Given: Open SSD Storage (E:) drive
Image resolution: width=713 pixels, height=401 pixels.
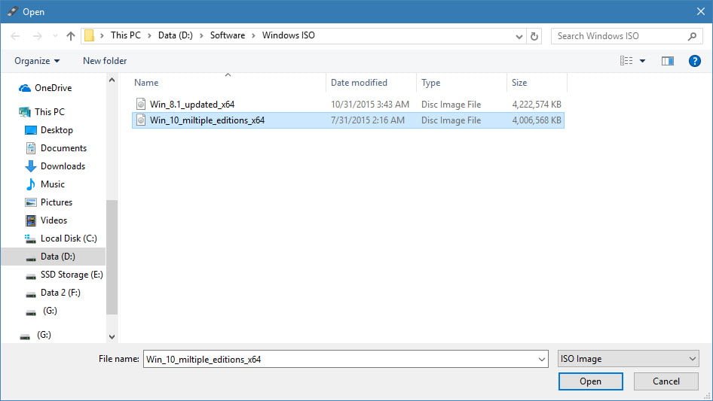Looking at the screenshot, I should pos(72,275).
